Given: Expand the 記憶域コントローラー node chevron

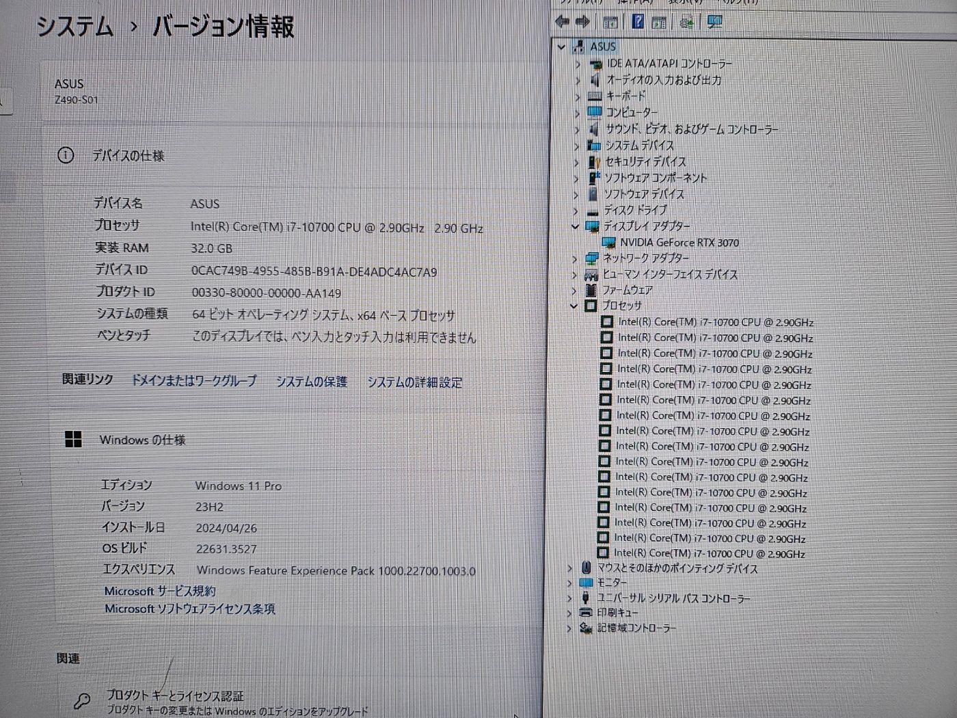Looking at the screenshot, I should [569, 628].
